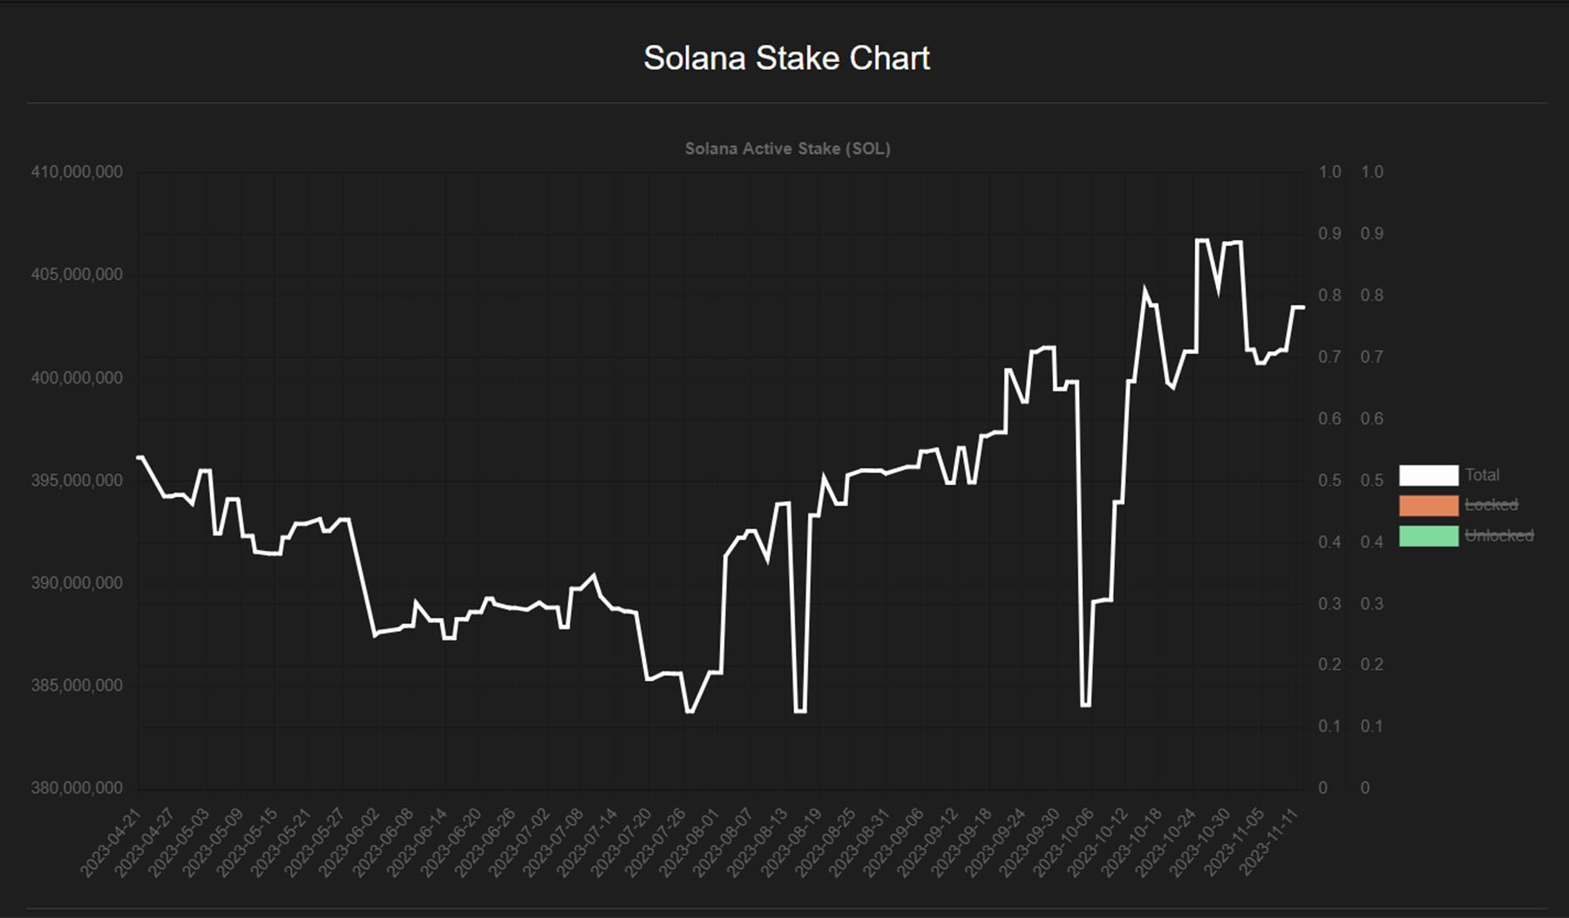Select the 390,000,000 y-axis label
Viewport: 1569px width, 918px height.
tap(77, 583)
